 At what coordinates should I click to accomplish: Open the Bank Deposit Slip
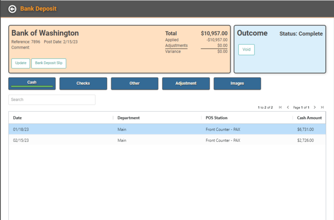tap(49, 63)
